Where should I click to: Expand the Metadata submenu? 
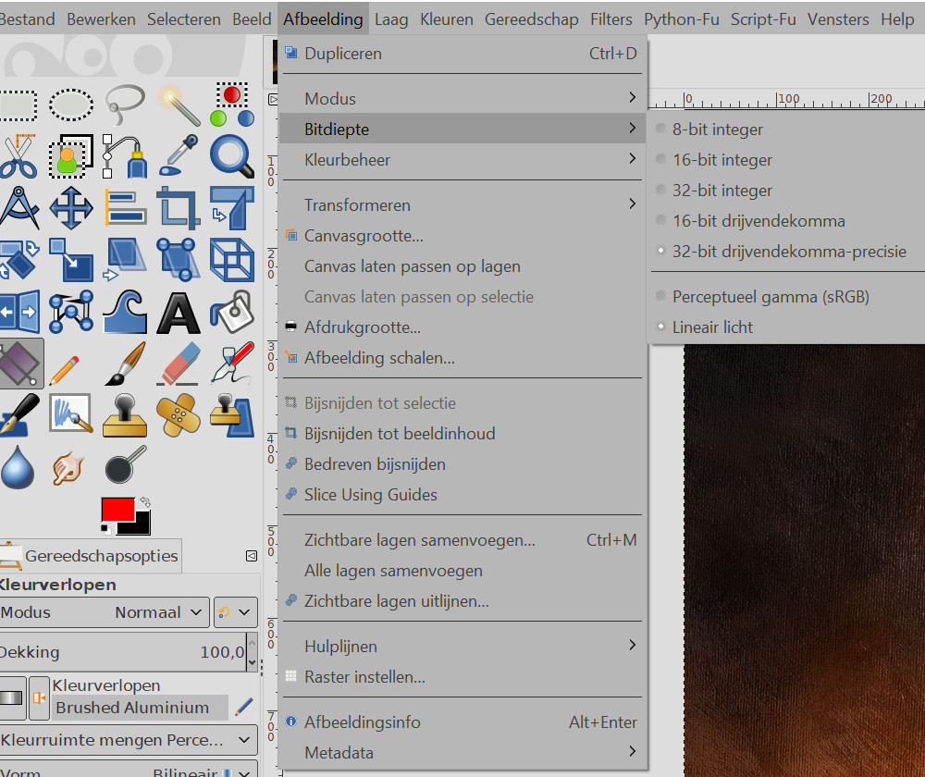[462, 753]
